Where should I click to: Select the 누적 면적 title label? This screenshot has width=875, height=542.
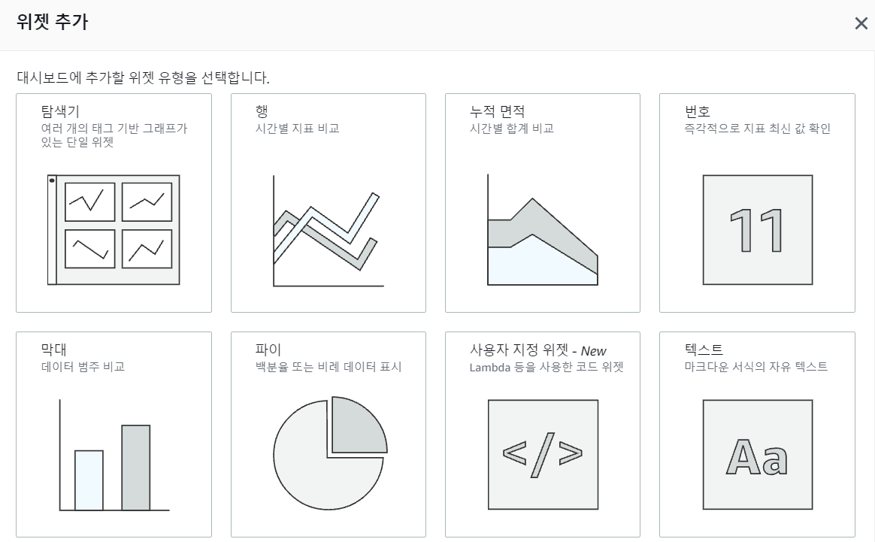pyautogui.click(x=497, y=111)
